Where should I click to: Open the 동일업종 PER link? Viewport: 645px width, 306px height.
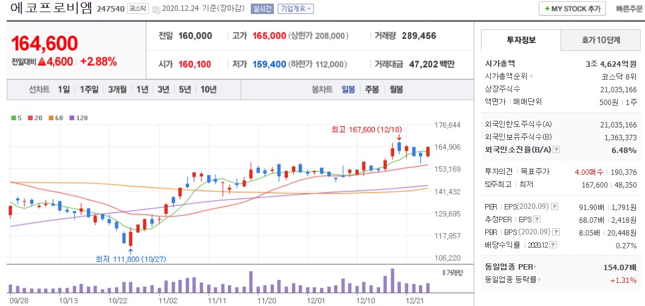pos(511,267)
